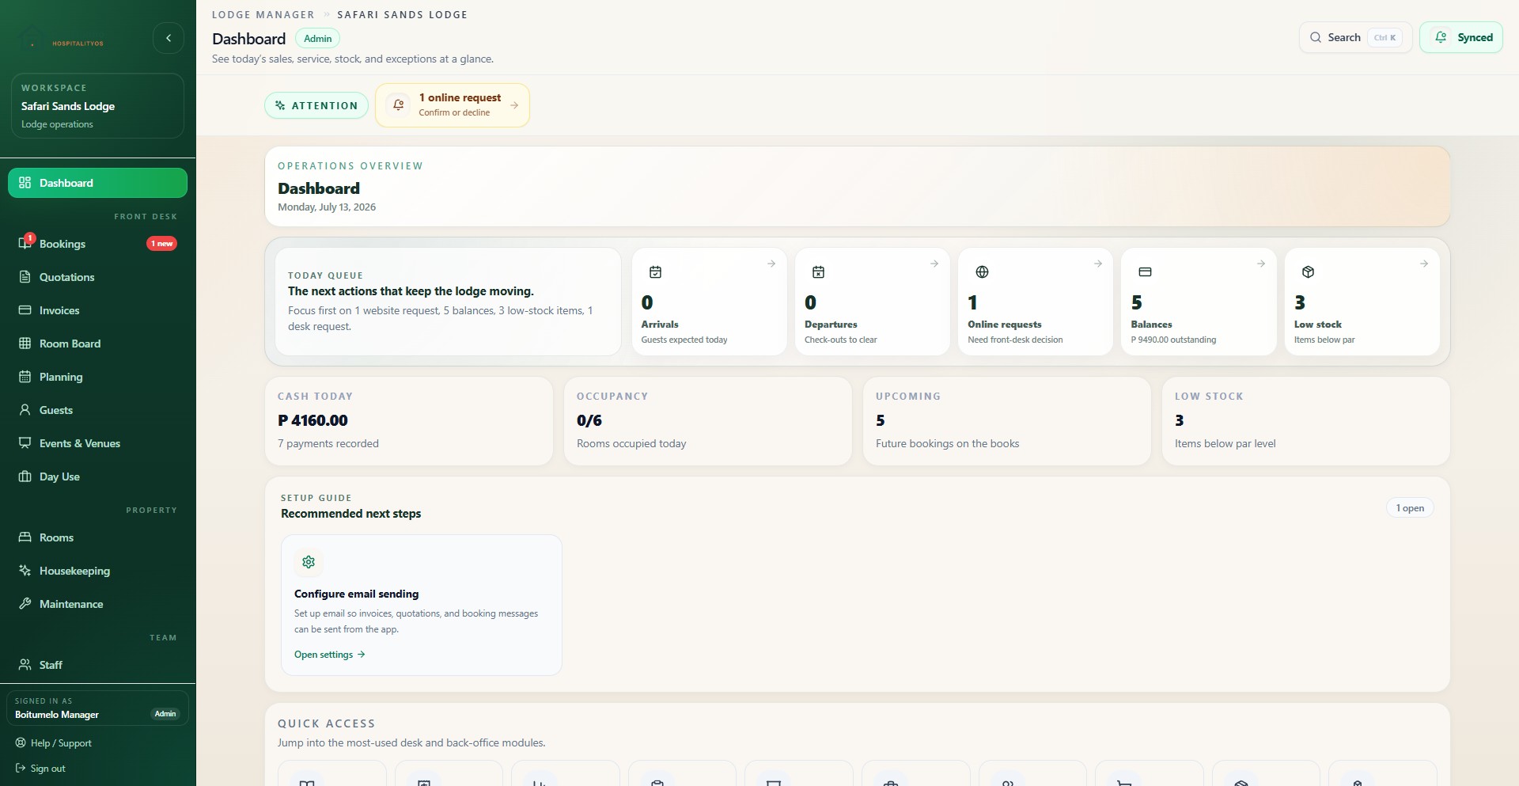The height and width of the screenshot is (786, 1519).
Task: Open the Arrivals card arrow
Action: (771, 264)
